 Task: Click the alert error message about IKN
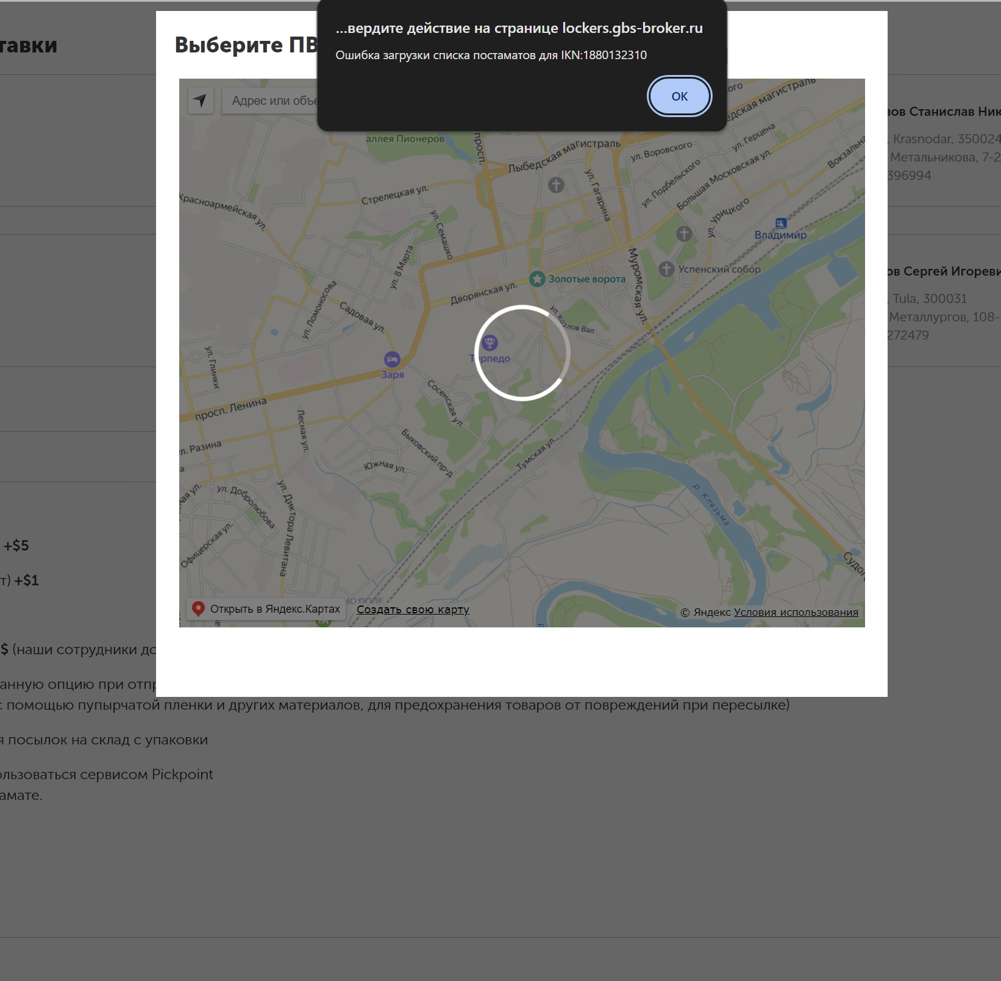pos(491,55)
